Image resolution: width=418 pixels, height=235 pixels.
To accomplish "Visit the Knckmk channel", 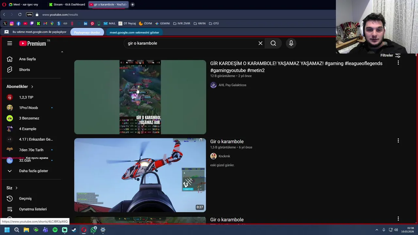I will point(224,156).
